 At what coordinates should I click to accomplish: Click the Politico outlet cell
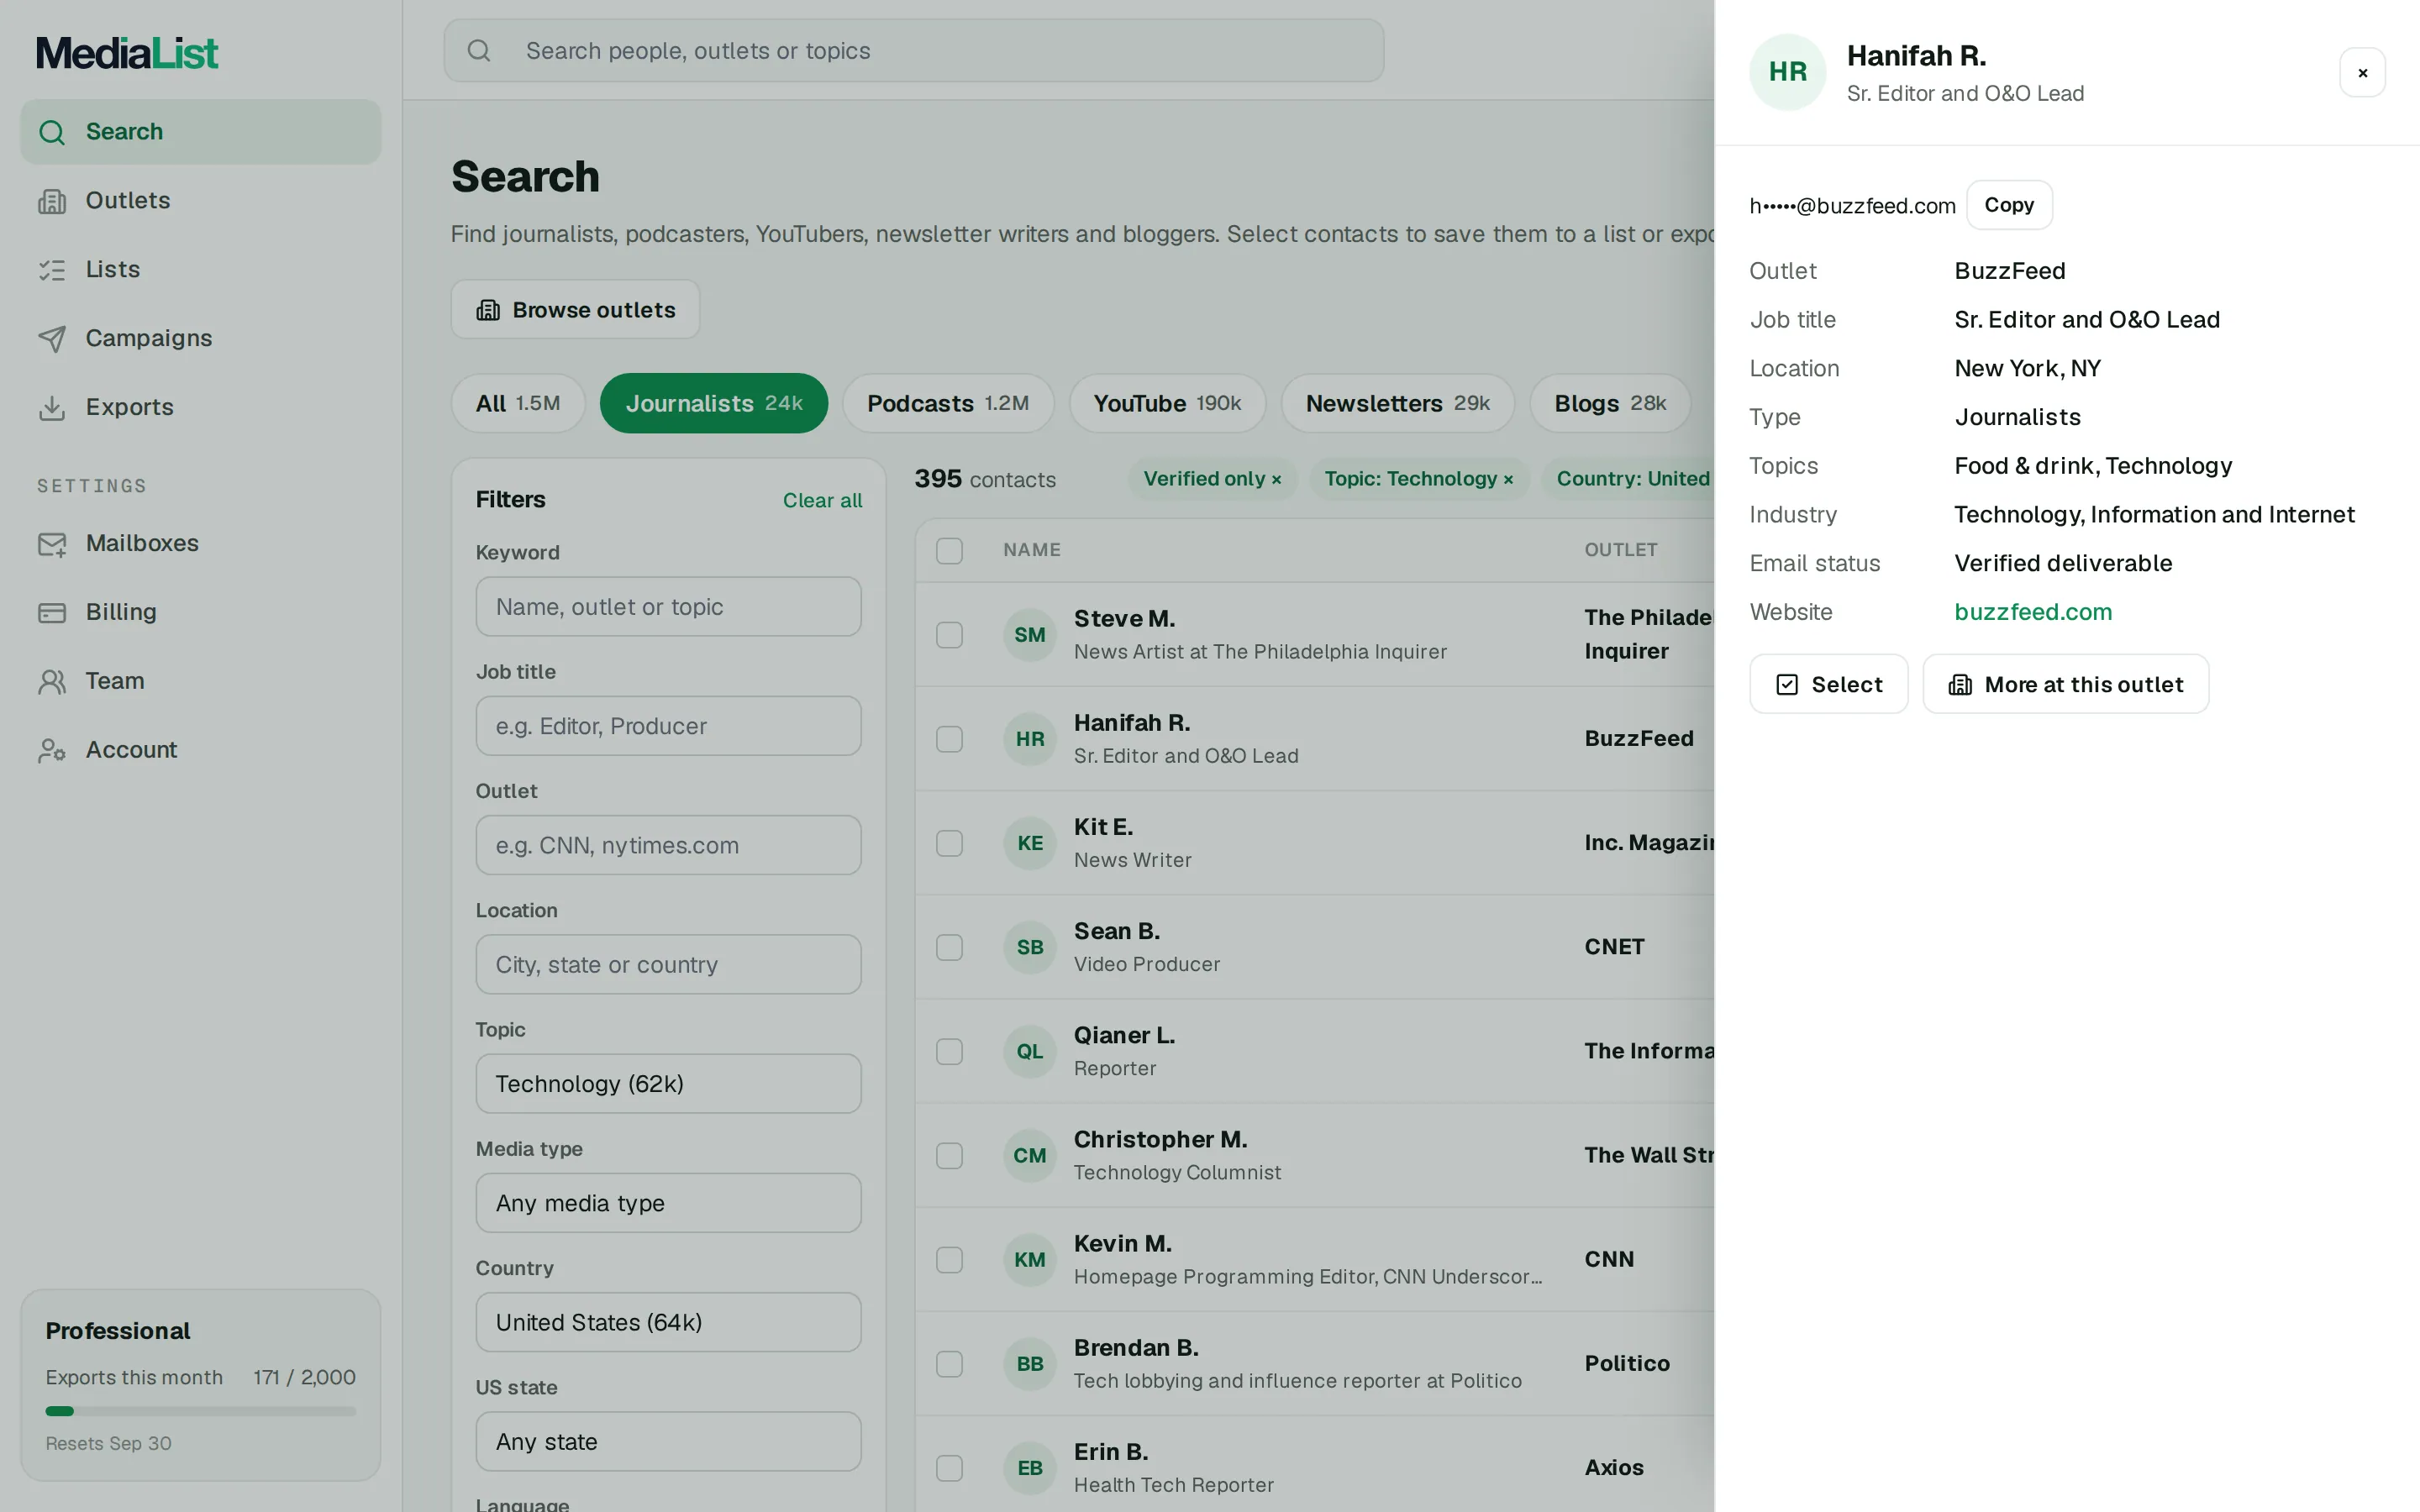tap(1627, 1364)
